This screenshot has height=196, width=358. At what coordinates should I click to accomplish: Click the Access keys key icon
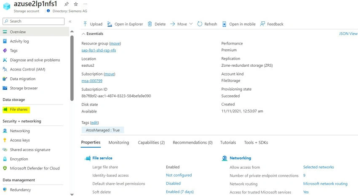coord(5,140)
